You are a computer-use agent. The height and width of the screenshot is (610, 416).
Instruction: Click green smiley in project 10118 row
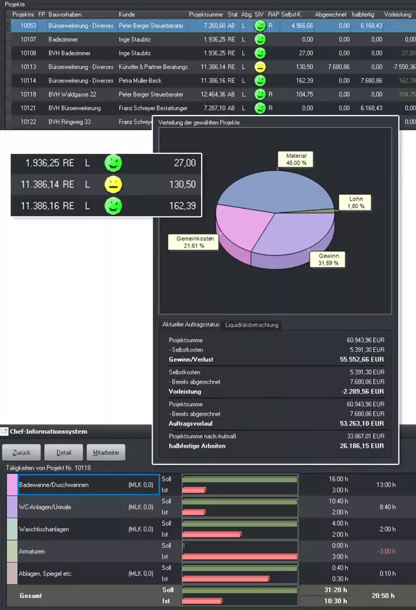click(x=260, y=94)
